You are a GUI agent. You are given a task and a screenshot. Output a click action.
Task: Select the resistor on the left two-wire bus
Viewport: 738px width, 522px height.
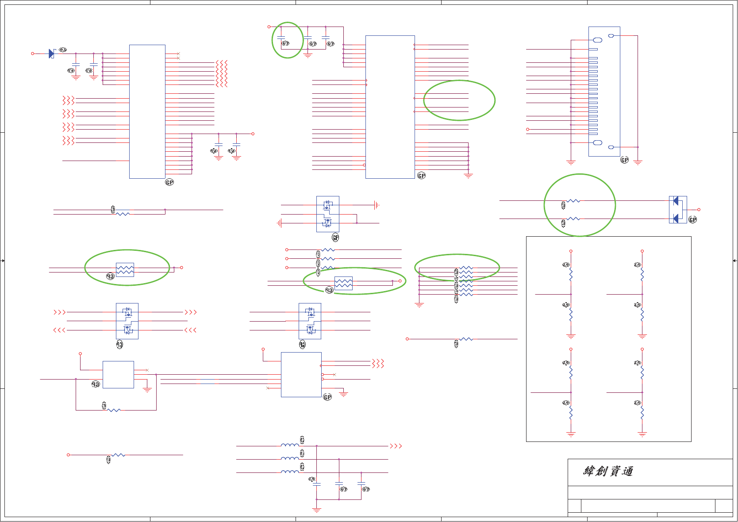click(123, 214)
